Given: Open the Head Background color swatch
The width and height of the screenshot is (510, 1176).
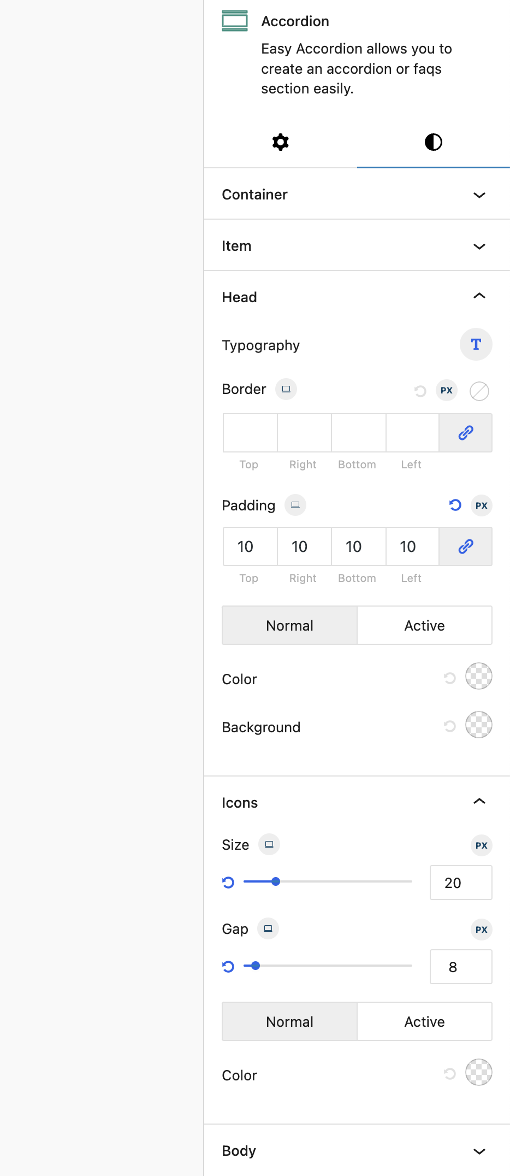Looking at the screenshot, I should click(478, 725).
